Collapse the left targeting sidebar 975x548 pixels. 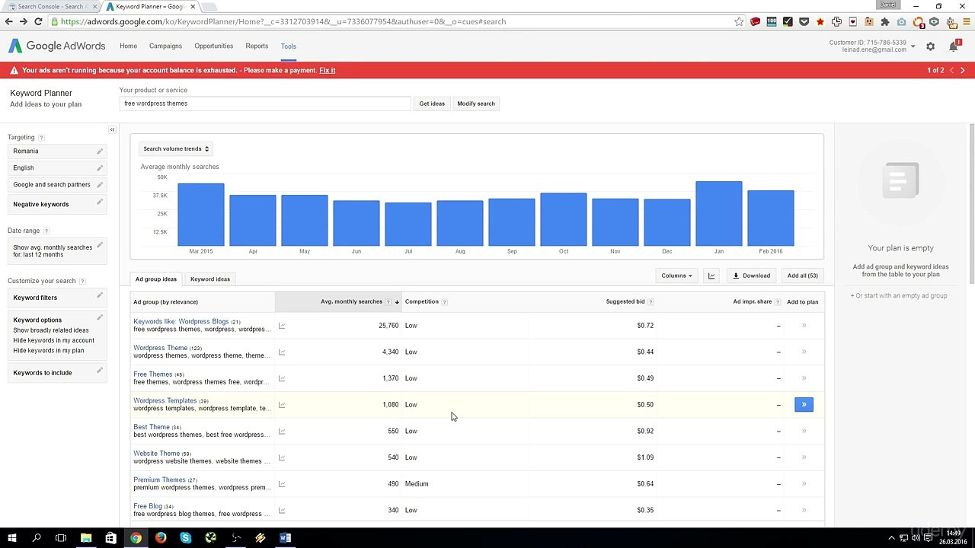pos(112,130)
